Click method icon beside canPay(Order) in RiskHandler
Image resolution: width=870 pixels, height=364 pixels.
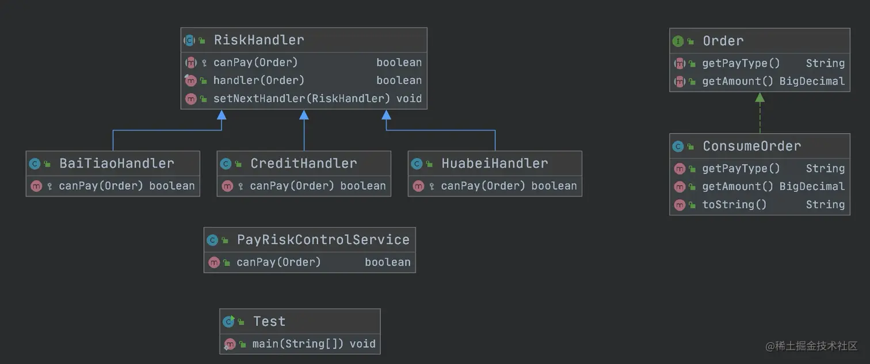191,63
